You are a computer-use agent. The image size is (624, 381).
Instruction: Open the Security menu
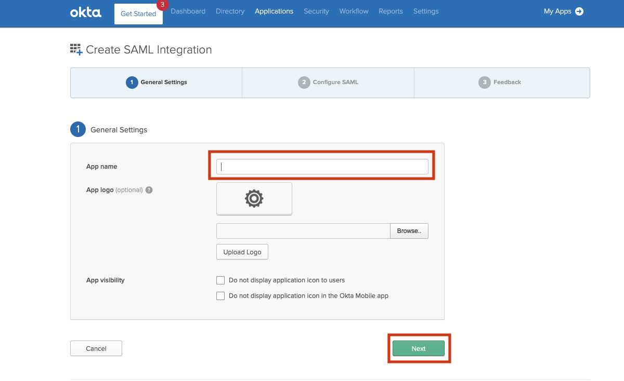[x=316, y=11]
